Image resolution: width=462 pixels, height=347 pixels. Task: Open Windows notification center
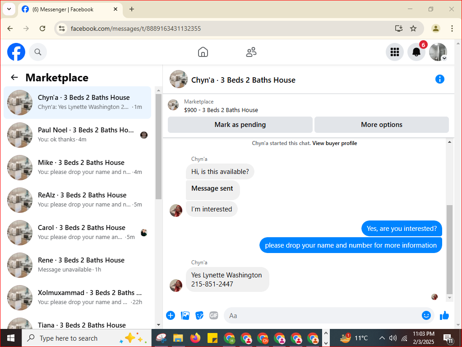(448, 338)
